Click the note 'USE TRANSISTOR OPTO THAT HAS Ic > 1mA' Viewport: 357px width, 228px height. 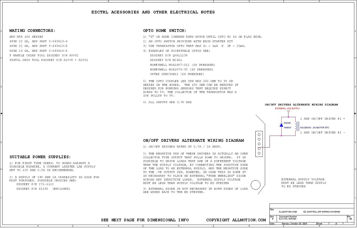click(x=194, y=46)
